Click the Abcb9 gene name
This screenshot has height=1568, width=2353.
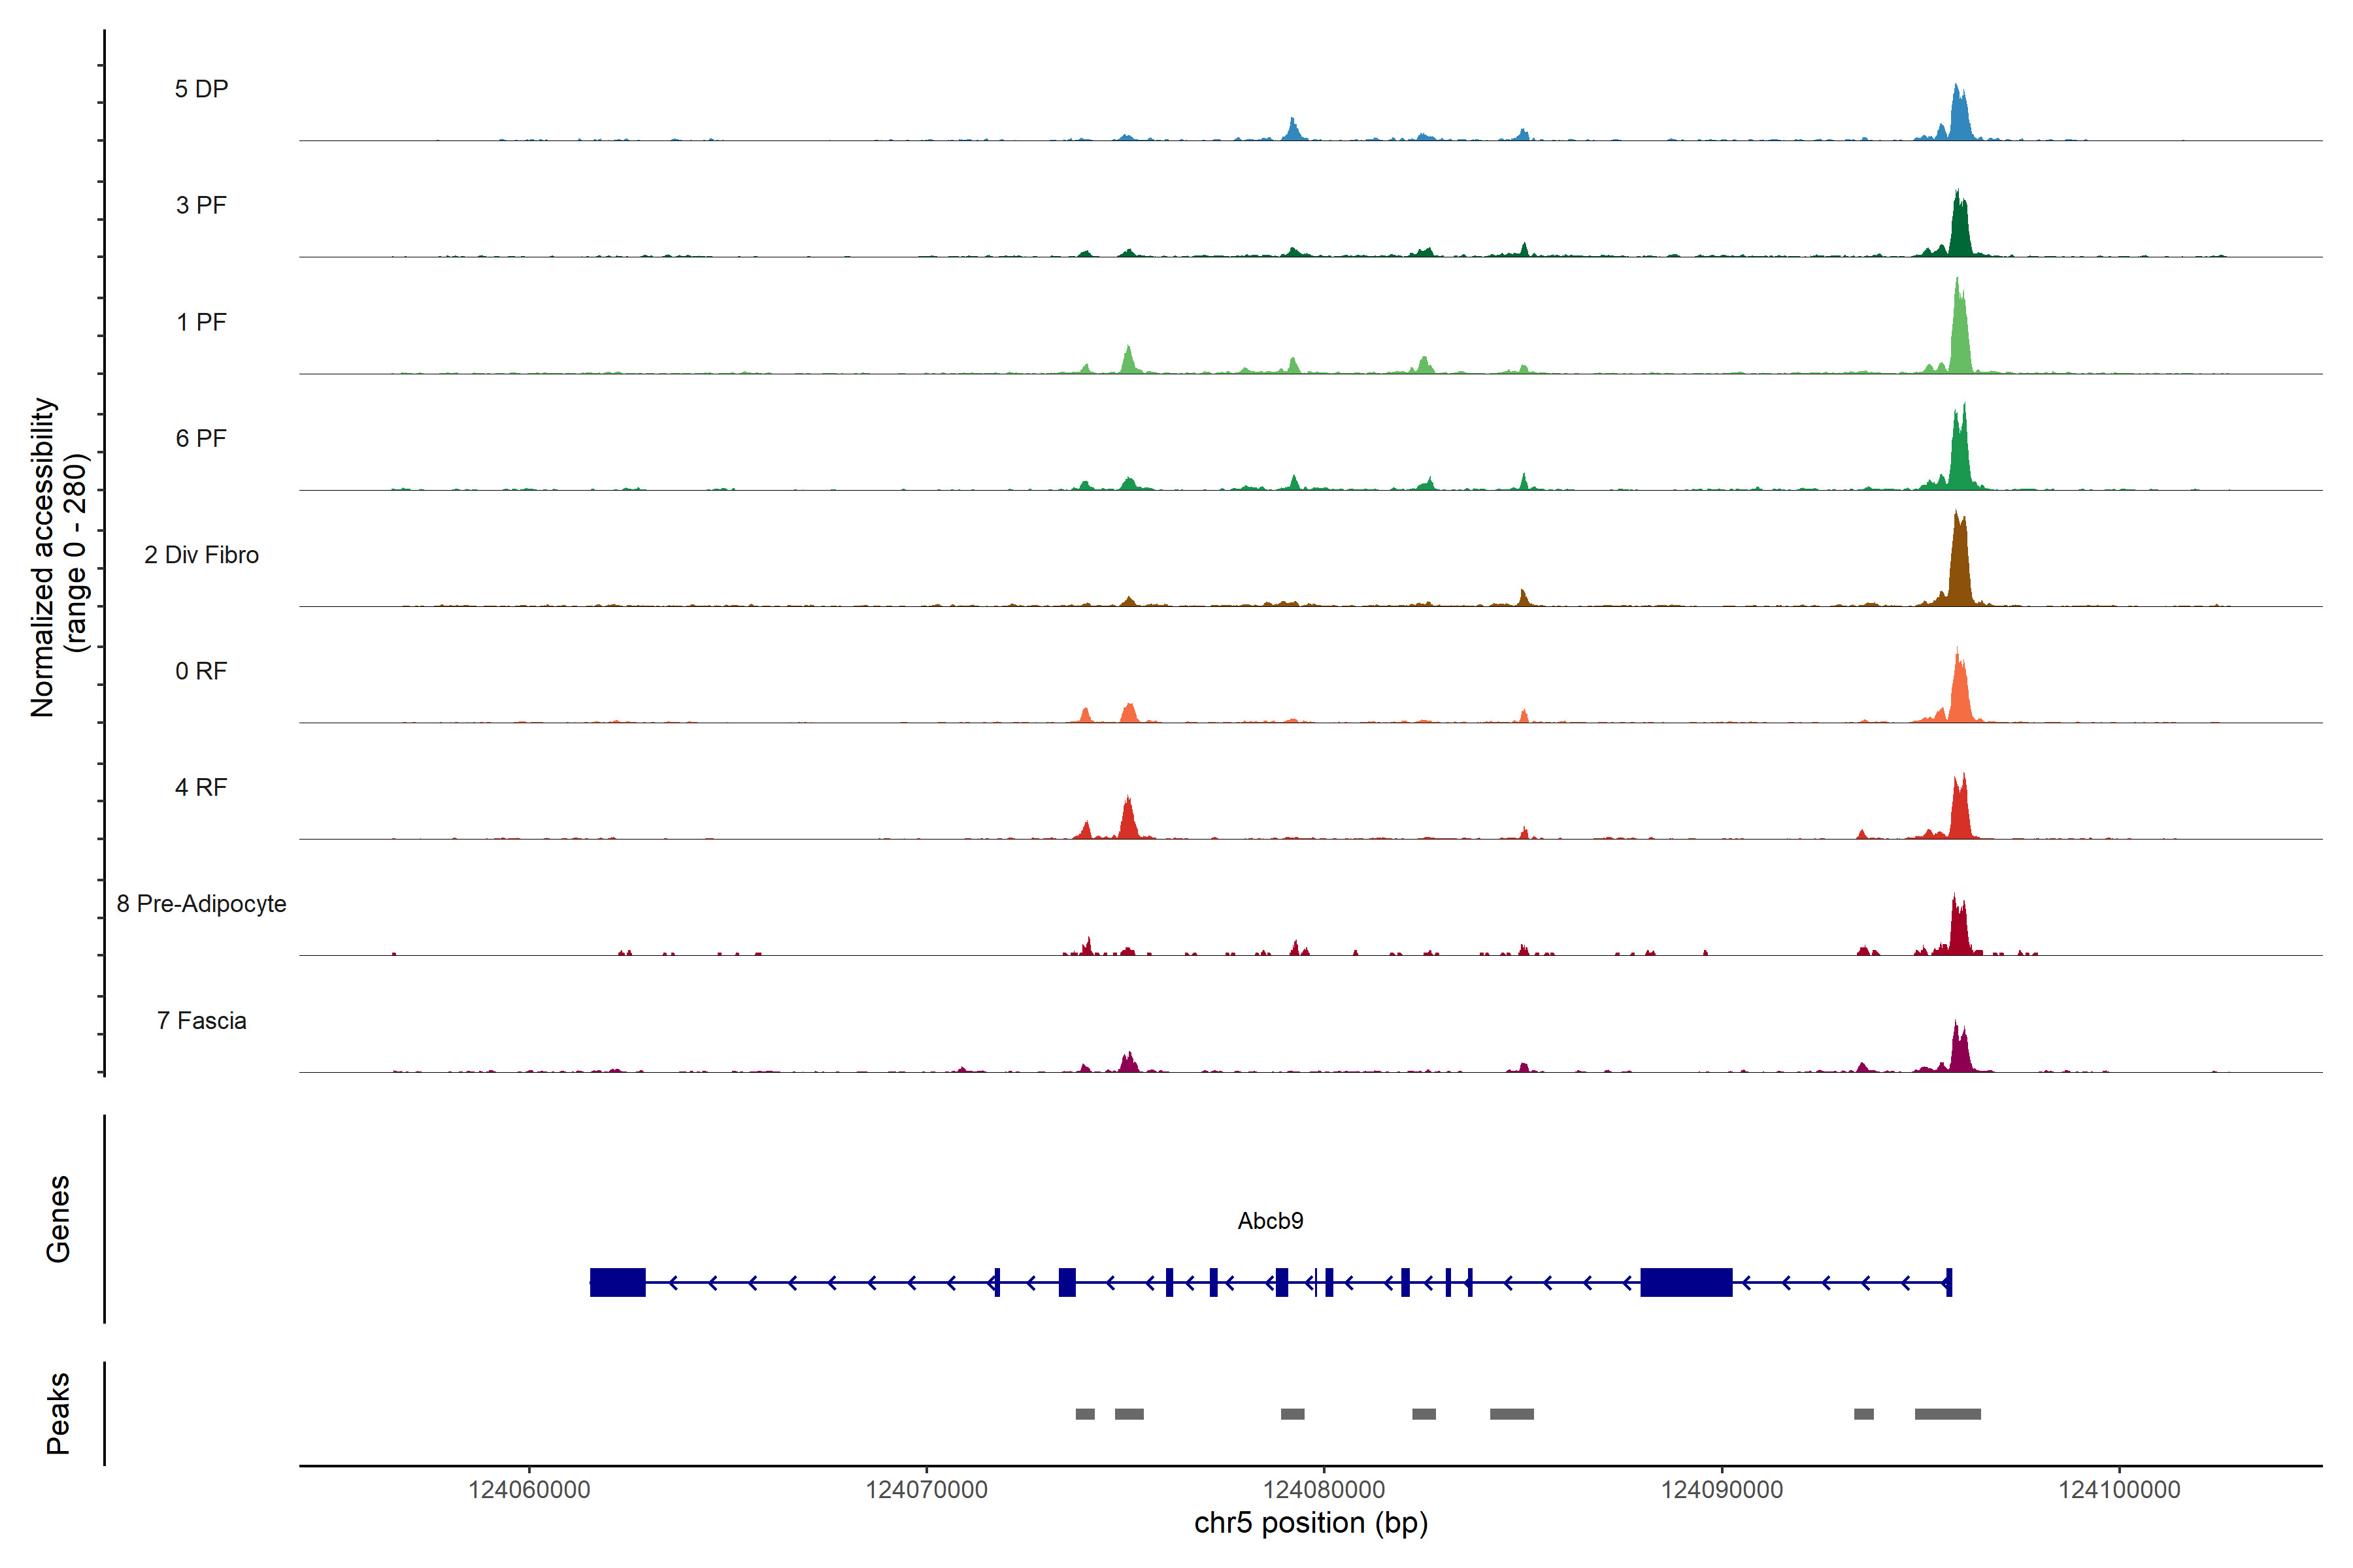1269,1221
